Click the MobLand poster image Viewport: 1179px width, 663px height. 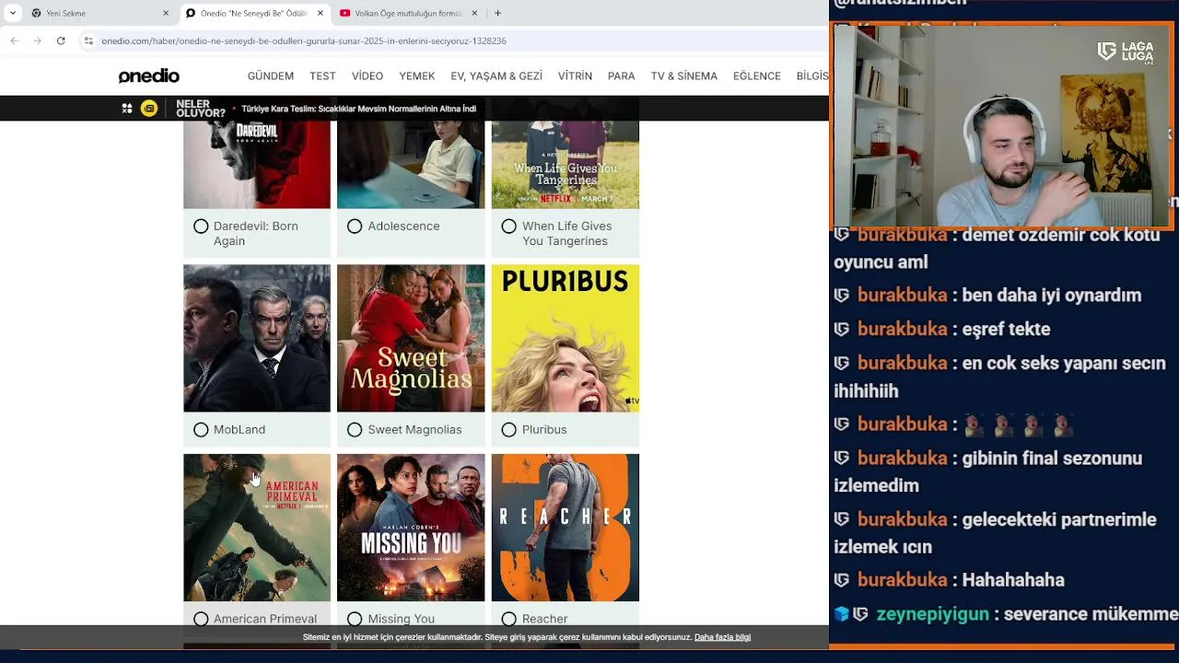coord(257,338)
